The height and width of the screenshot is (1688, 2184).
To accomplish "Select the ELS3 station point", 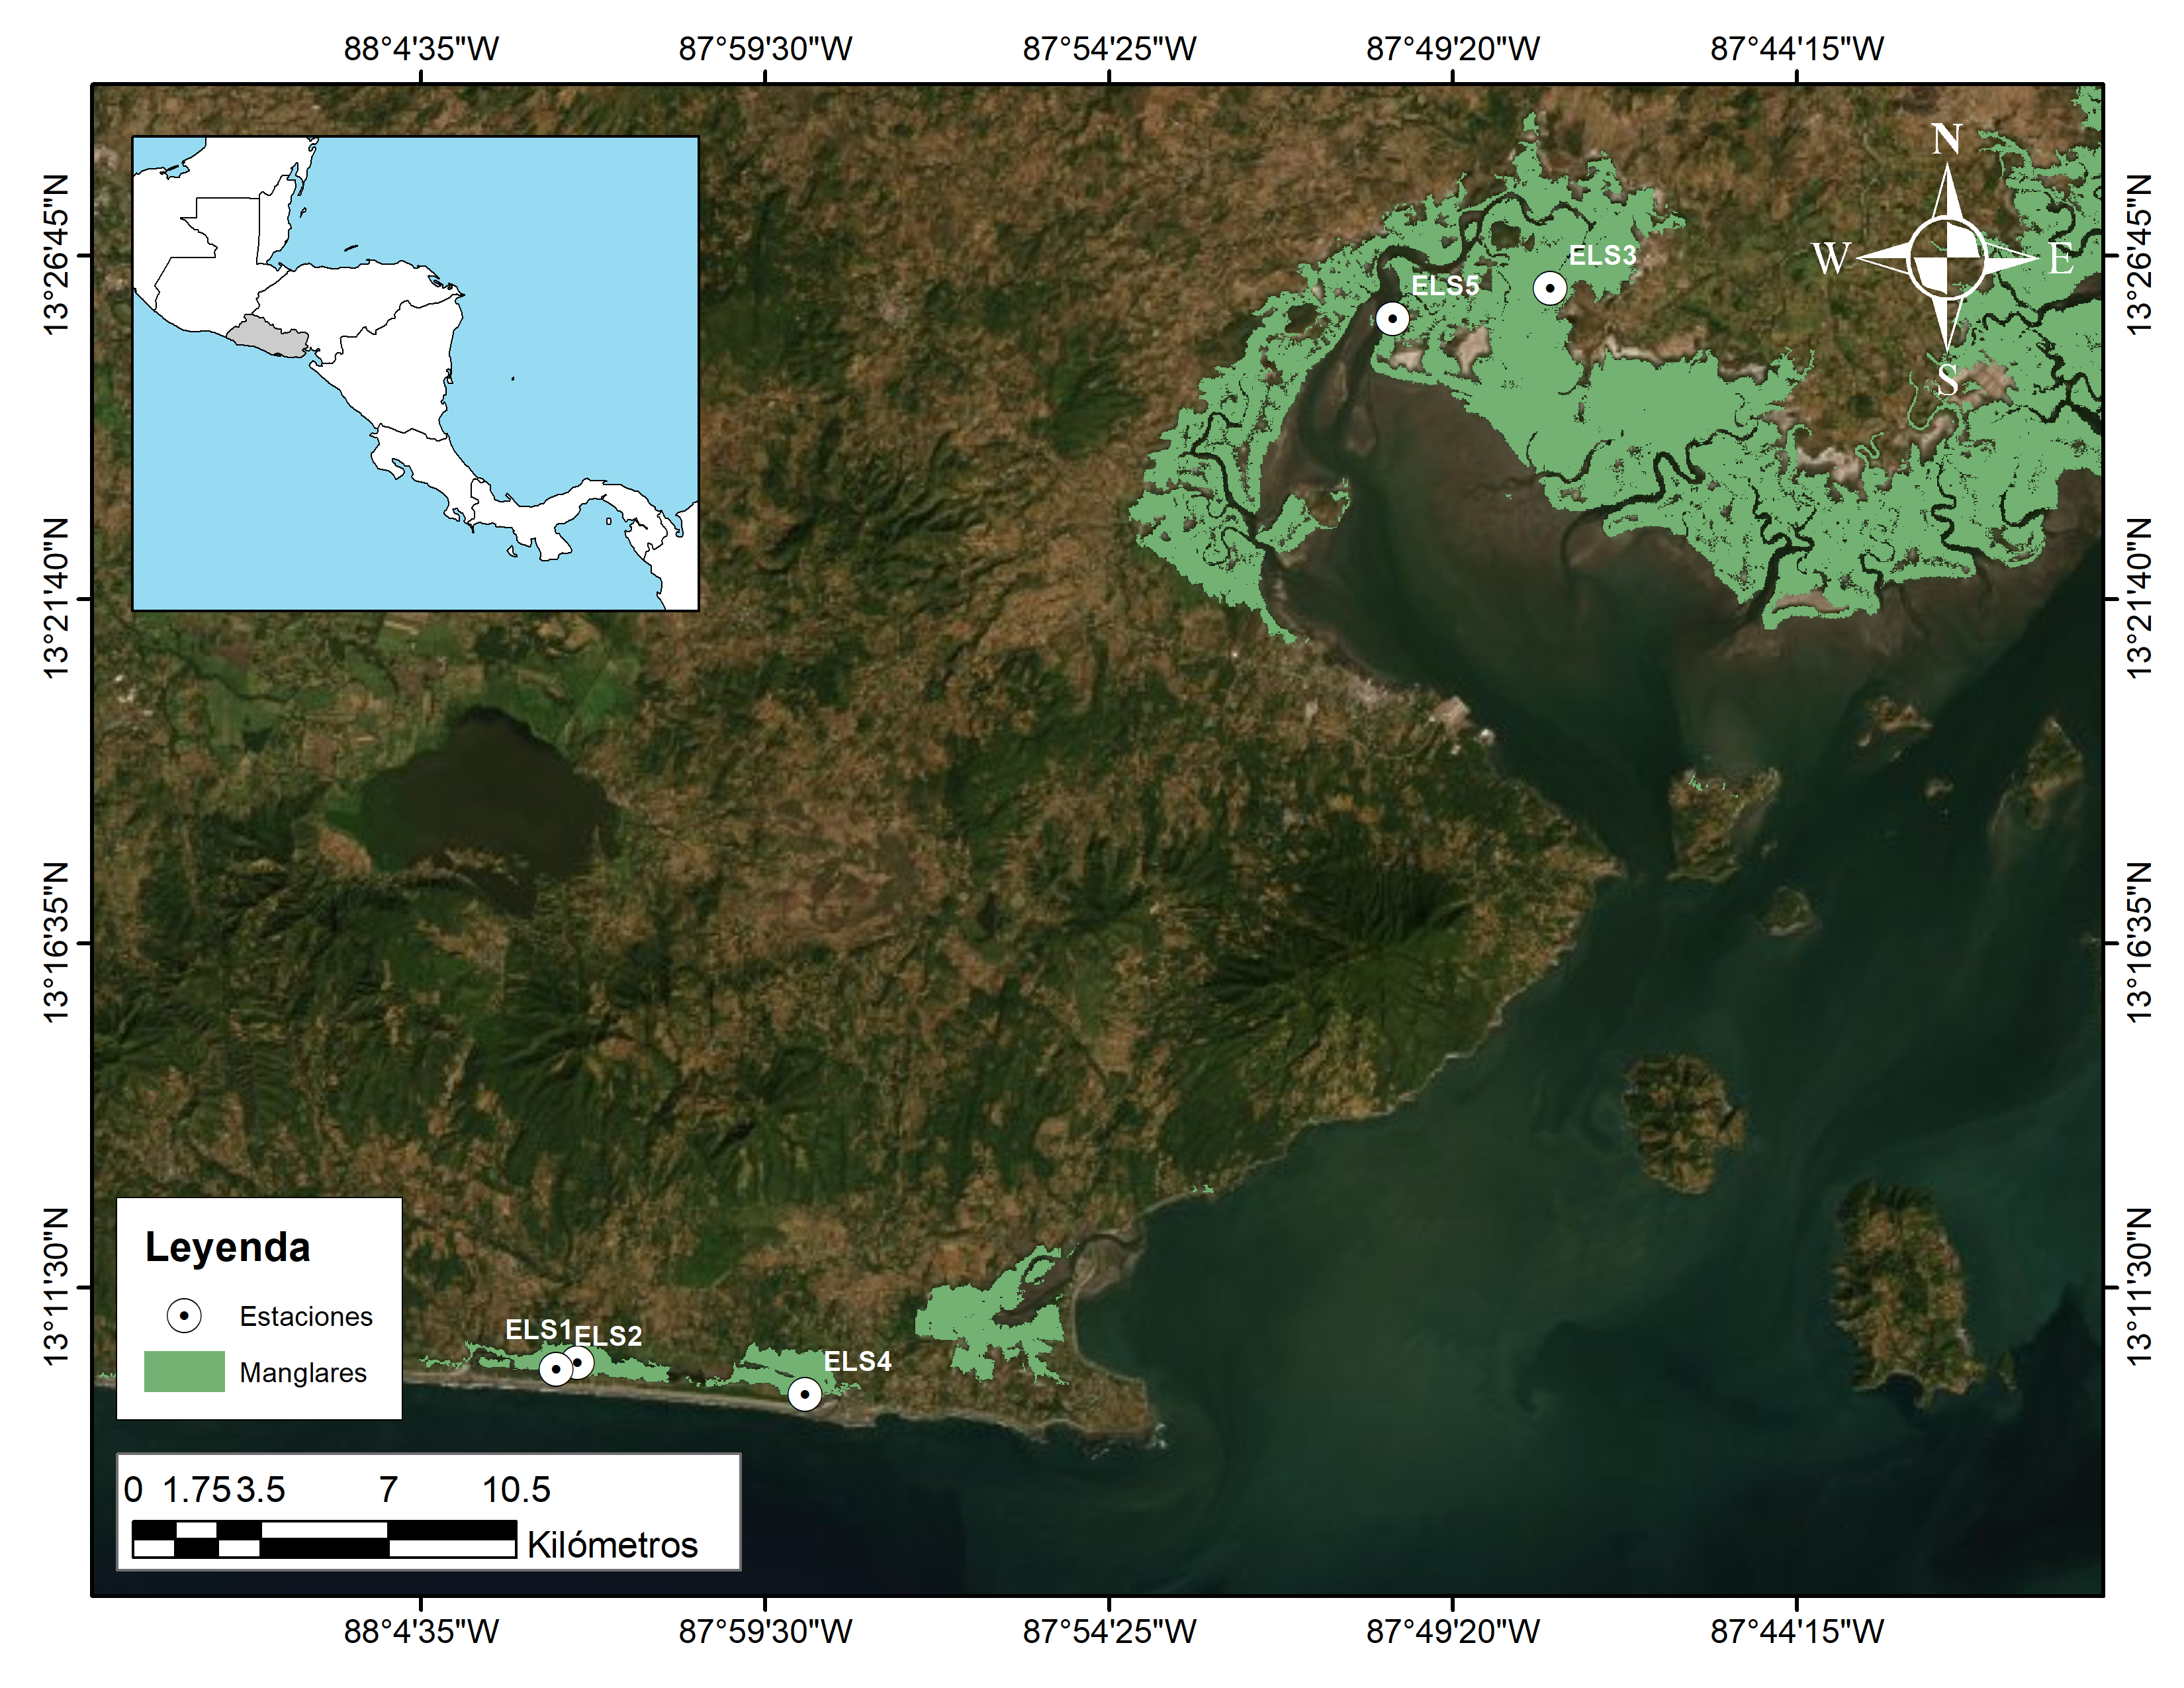I will tap(1549, 288).
